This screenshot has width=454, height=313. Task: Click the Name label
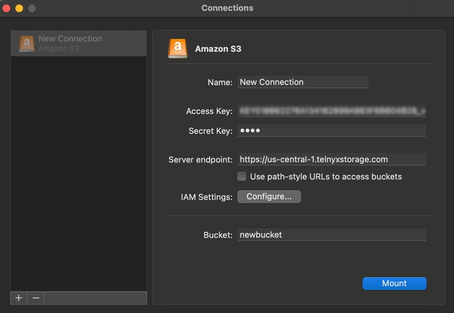pos(220,82)
